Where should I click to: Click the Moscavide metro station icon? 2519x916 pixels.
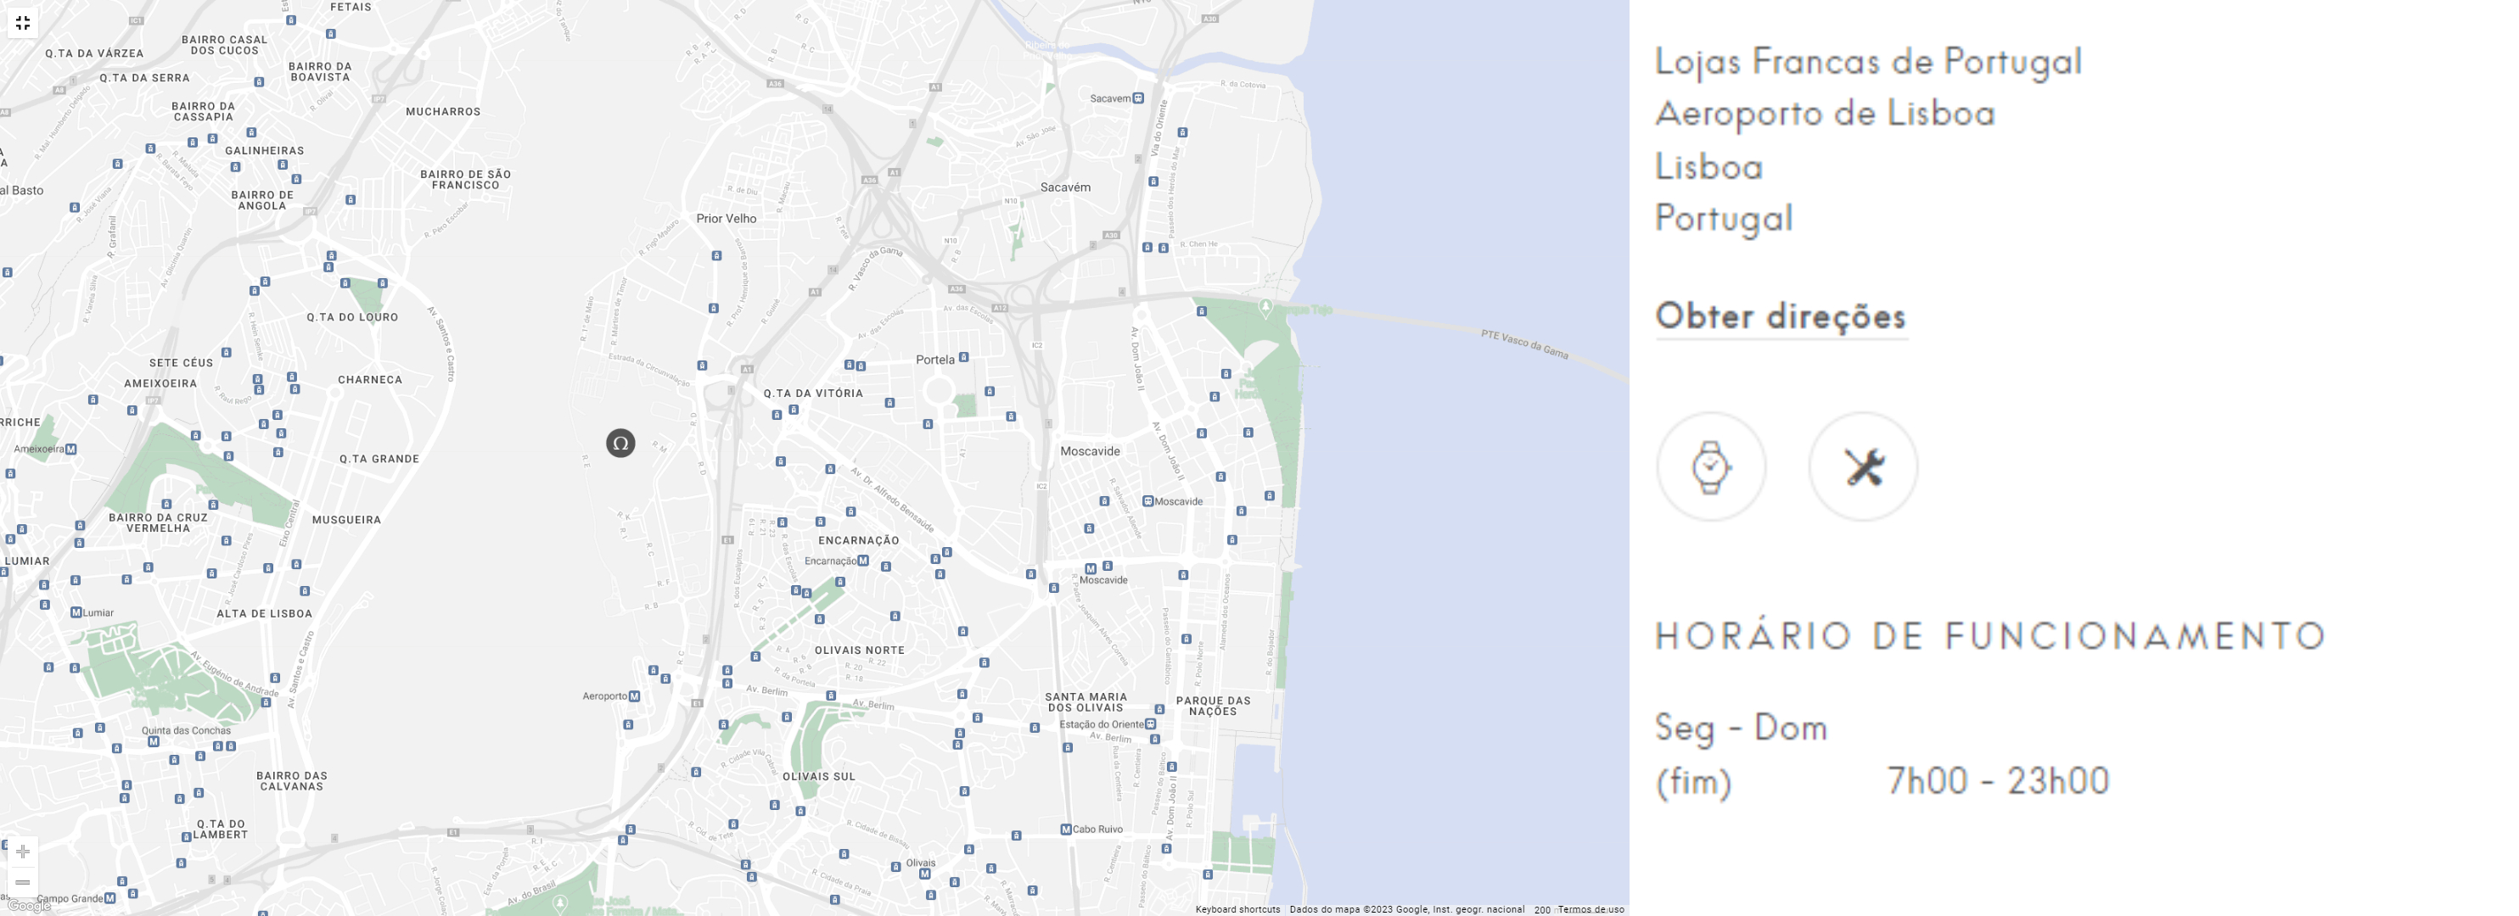[1091, 569]
